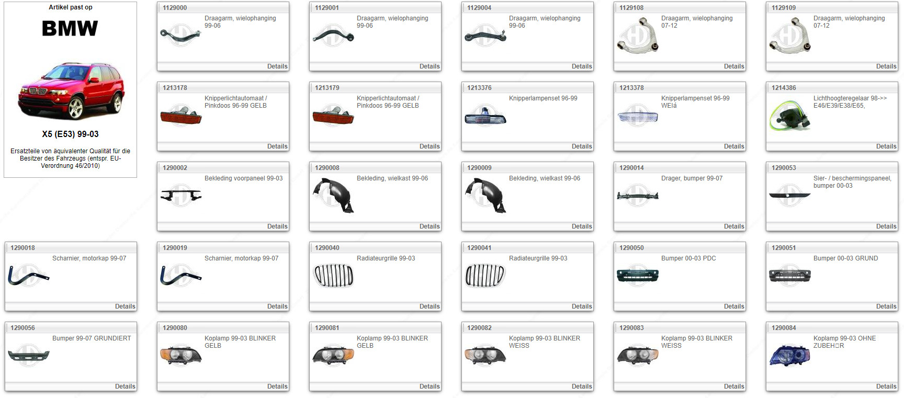Select wheel arch liner thumbnail of 1290009
Image resolution: width=904 pixels, height=398 pixels.
click(485, 196)
